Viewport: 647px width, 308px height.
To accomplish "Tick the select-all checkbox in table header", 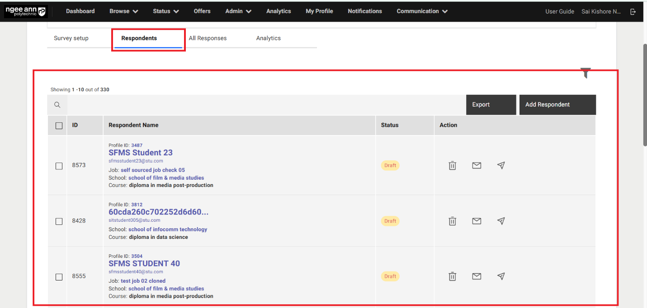I will [x=59, y=126].
